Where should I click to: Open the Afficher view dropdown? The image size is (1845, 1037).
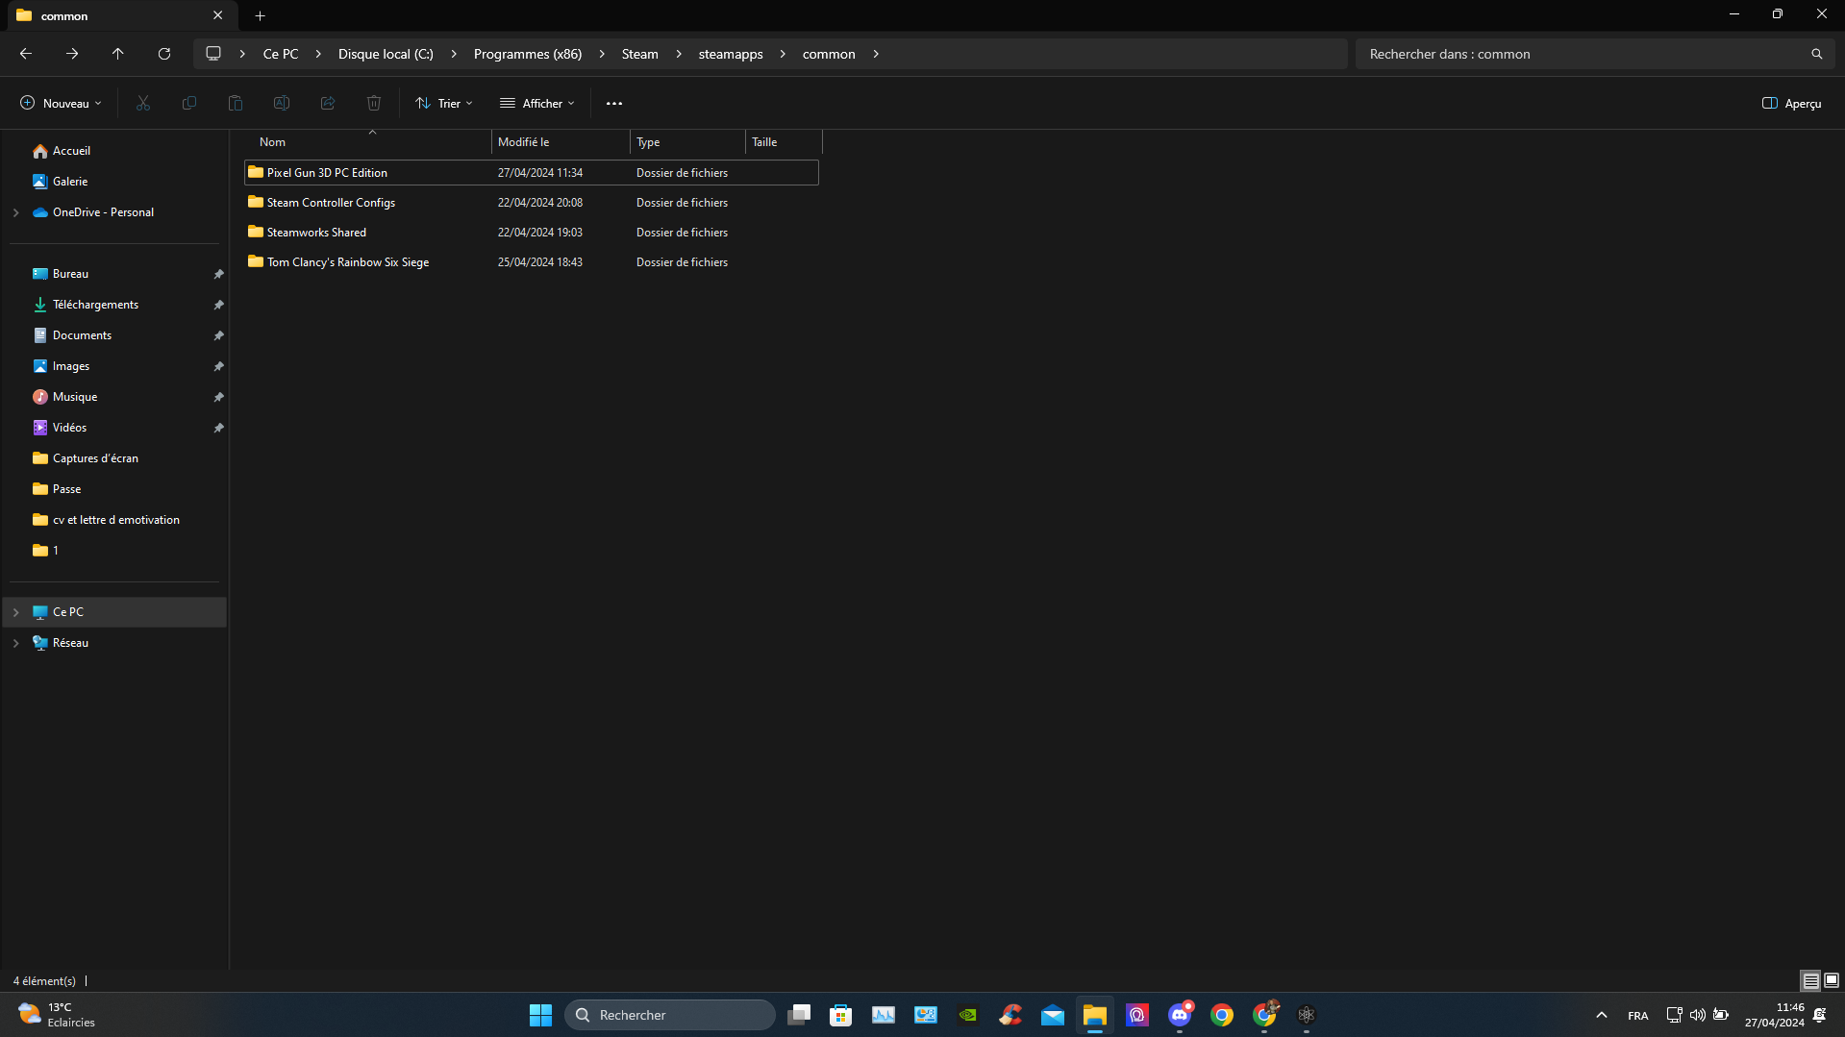tap(537, 103)
